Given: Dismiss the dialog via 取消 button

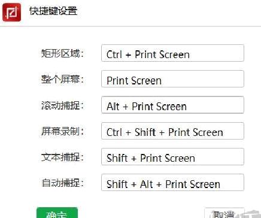Looking at the screenshot, I should point(224,213).
